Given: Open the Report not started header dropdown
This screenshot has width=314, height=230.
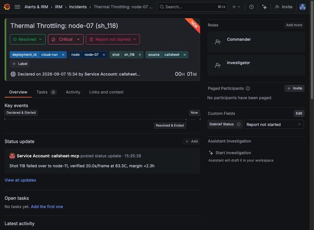Looking at the screenshot, I should pyautogui.click(x=113, y=39).
